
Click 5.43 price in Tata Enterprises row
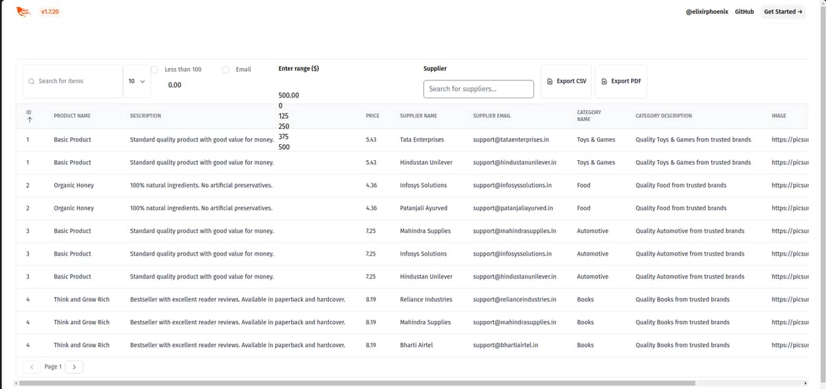click(x=371, y=140)
